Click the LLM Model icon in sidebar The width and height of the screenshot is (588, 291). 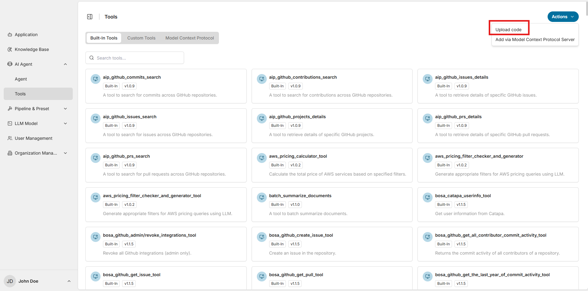coord(10,123)
